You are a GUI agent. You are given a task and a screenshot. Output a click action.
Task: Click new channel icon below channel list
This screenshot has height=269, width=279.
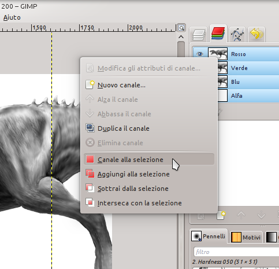(221, 215)
